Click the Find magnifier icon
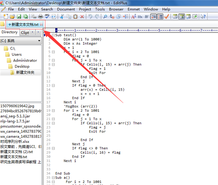 pos(105,17)
